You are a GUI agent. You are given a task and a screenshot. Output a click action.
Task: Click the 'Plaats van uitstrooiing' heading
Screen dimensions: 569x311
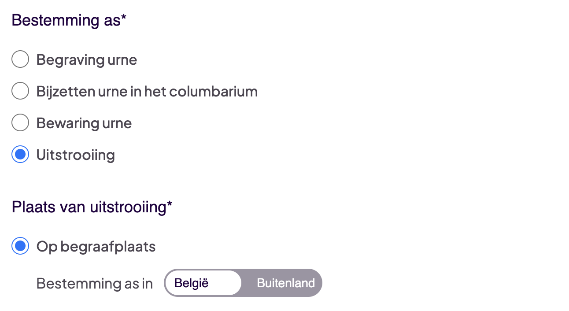point(89,207)
